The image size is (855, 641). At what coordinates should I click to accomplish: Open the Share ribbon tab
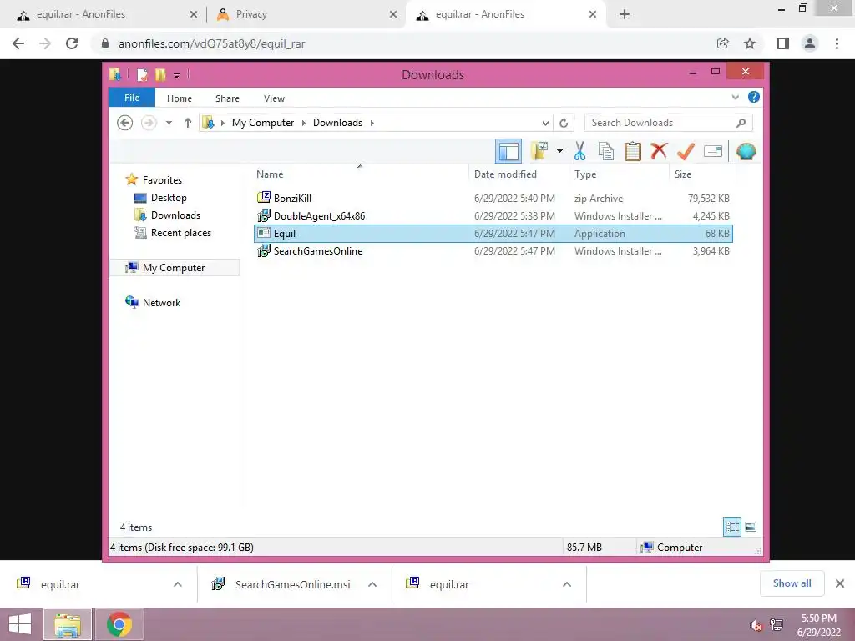(227, 98)
